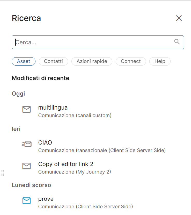This screenshot has height=215, width=191.
Task: Click the Comunicazione (canali custom) subtitle
Action: point(75,115)
